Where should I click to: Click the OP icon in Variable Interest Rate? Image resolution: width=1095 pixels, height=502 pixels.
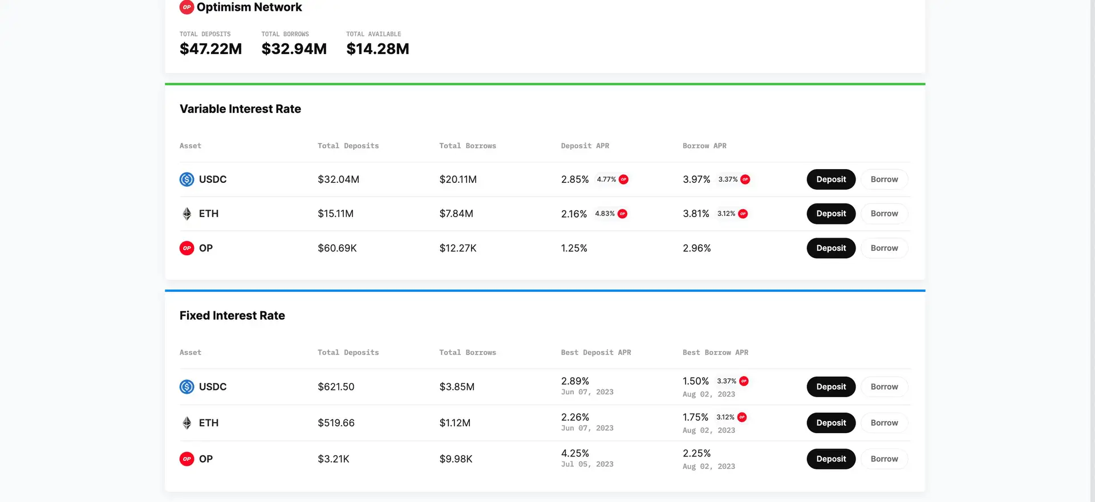(x=186, y=248)
